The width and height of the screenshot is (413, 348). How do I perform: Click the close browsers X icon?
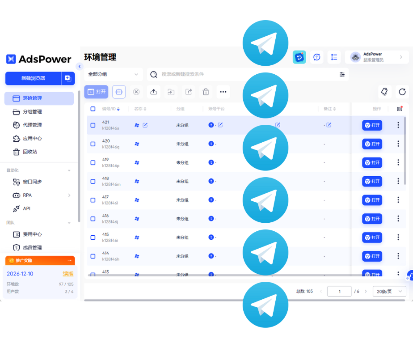coord(136,92)
